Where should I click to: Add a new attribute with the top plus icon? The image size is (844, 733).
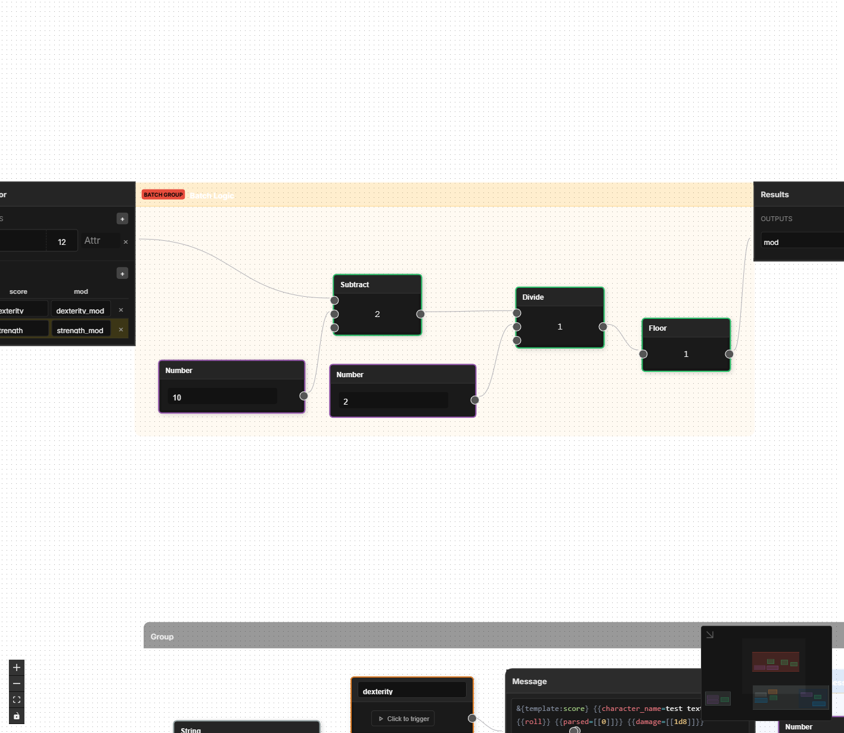coord(122,218)
